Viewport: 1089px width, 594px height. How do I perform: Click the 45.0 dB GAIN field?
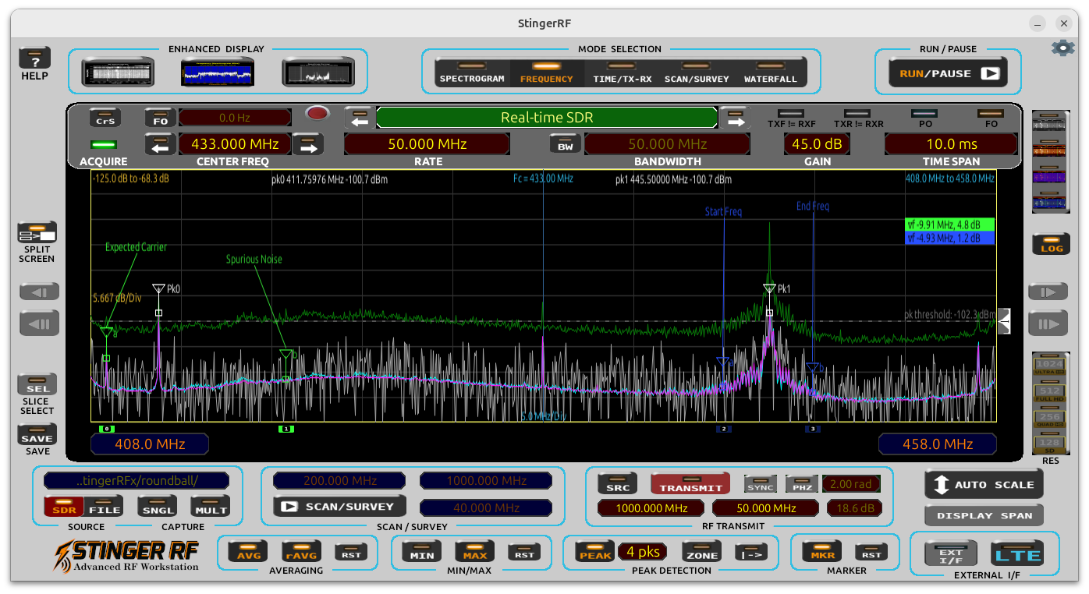pos(818,144)
